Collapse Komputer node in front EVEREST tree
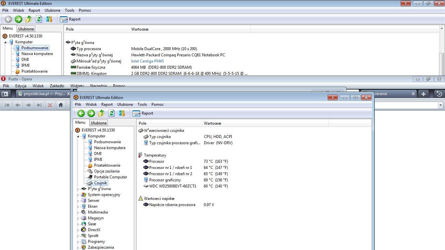 coord(78,136)
